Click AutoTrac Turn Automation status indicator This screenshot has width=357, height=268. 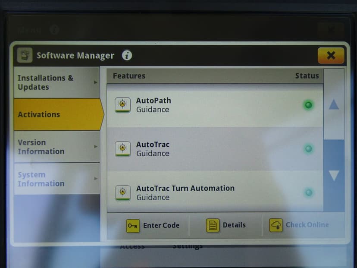(309, 192)
